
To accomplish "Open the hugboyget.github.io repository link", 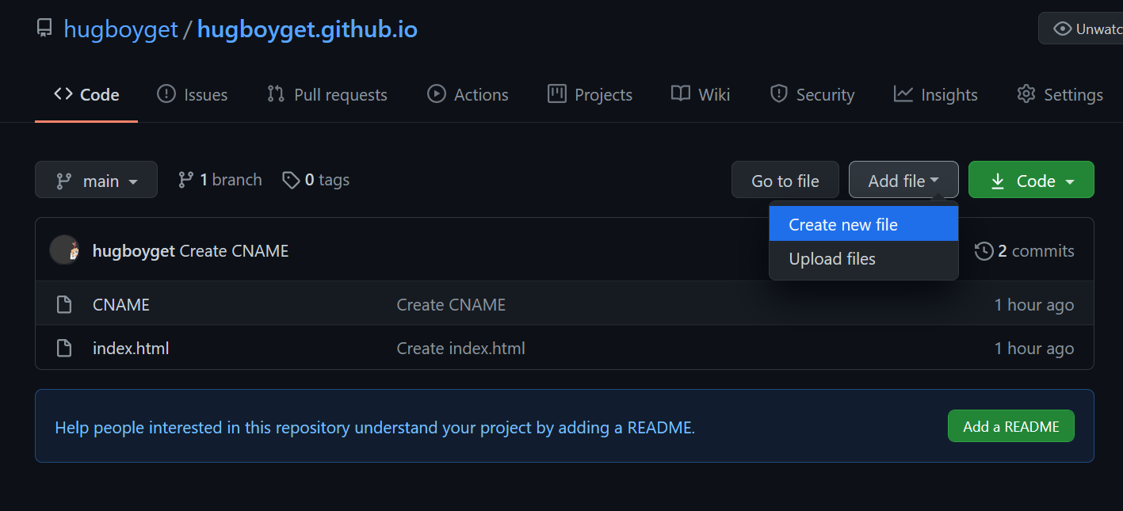I will pyautogui.click(x=307, y=29).
